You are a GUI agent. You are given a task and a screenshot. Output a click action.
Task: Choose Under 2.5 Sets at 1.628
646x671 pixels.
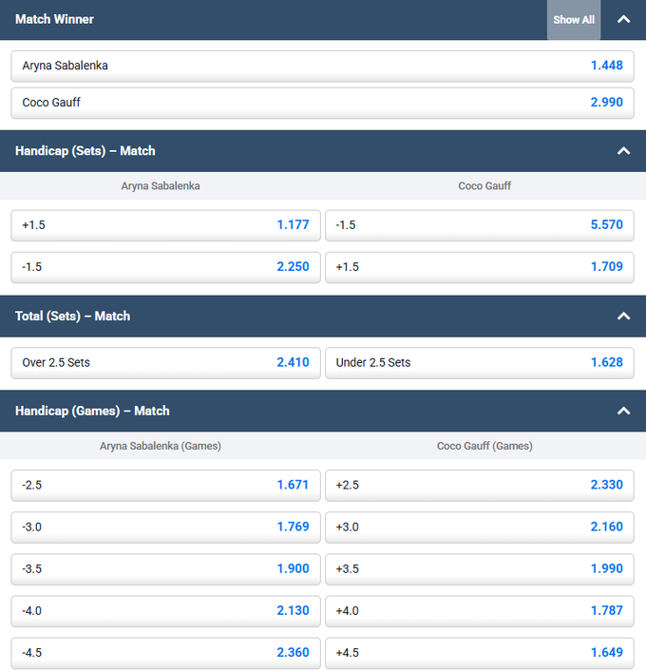(479, 362)
